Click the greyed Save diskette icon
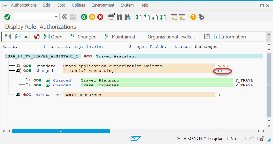This screenshot has width=273, height=144. 73,17
